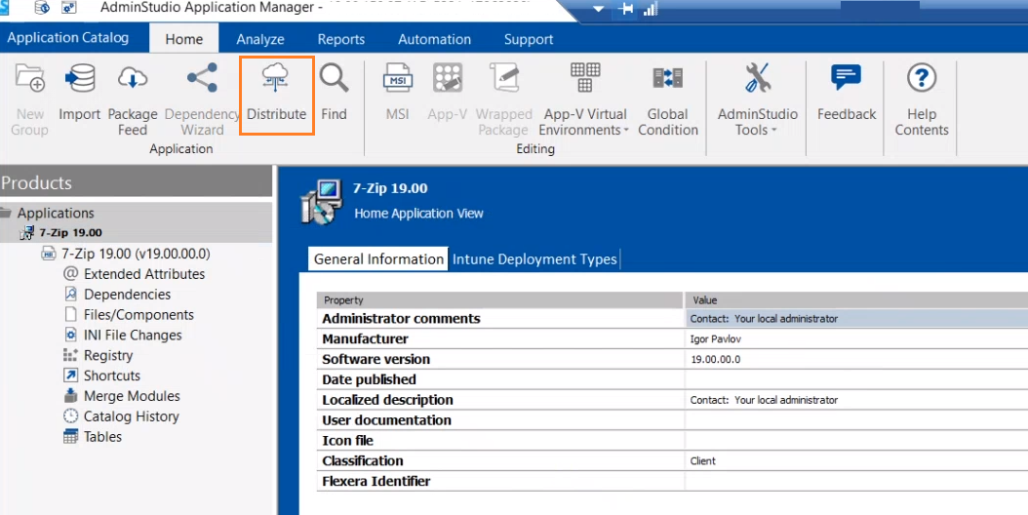The image size is (1028, 515).
Task: Switch to the Automation ribbon tab
Action: point(435,39)
